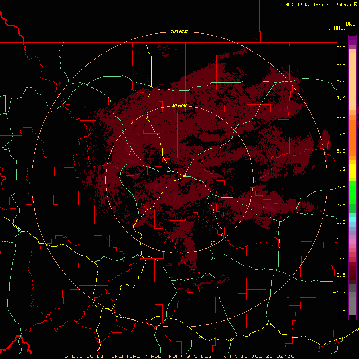The image size is (359, 359).
Task: Click the bright green band of the color bar
Action: pyautogui.click(x=352, y=192)
